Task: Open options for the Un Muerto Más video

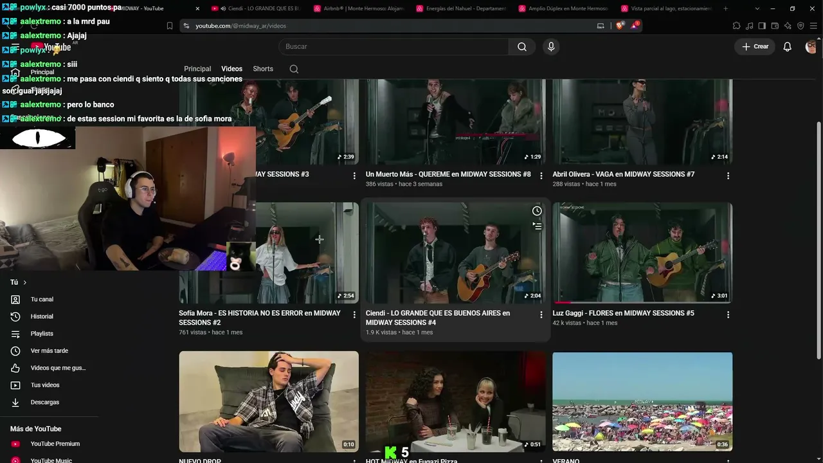Action: click(541, 176)
